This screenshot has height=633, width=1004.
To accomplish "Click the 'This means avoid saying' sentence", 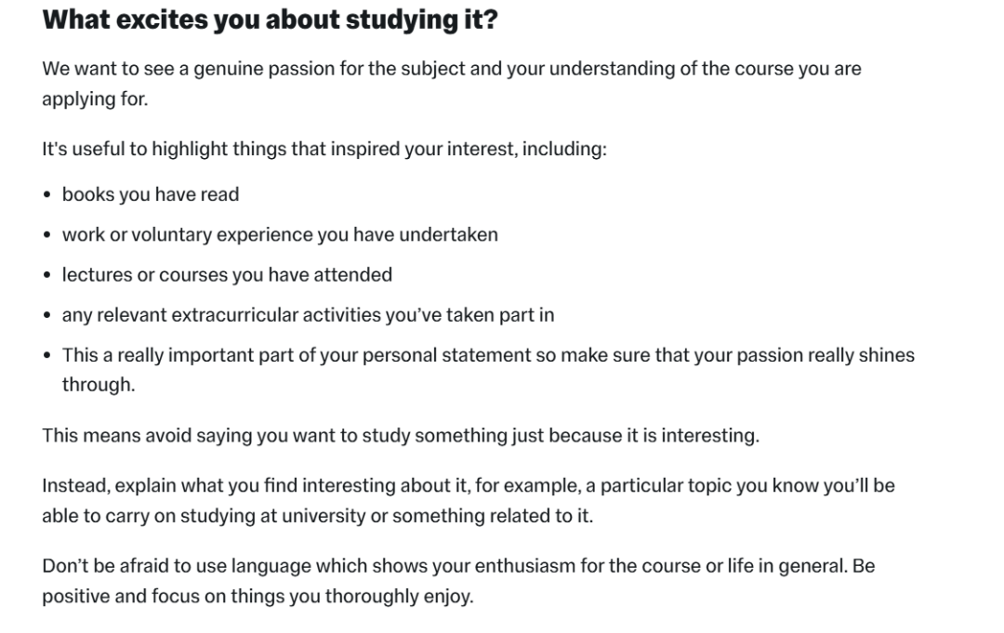I will [x=401, y=436].
